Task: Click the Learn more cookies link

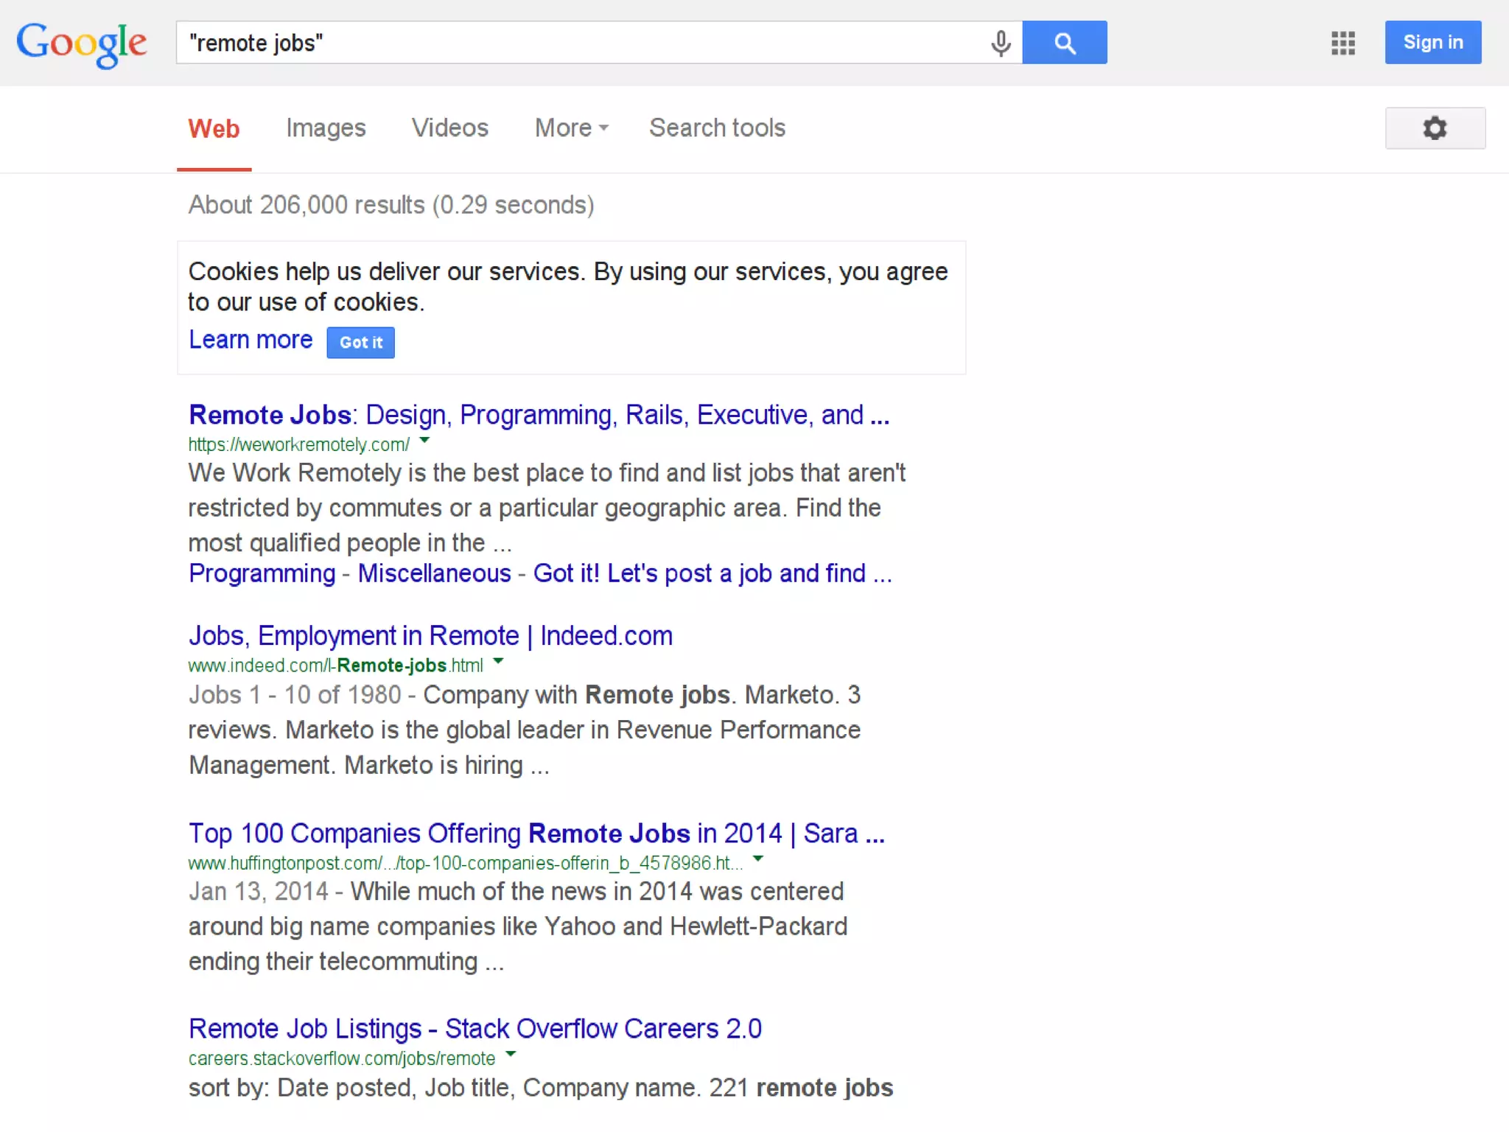Action: pos(251,340)
